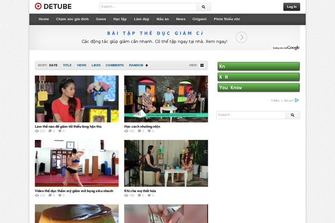Open the Home menu item
The width and height of the screenshot is (335, 223).
(44, 19)
